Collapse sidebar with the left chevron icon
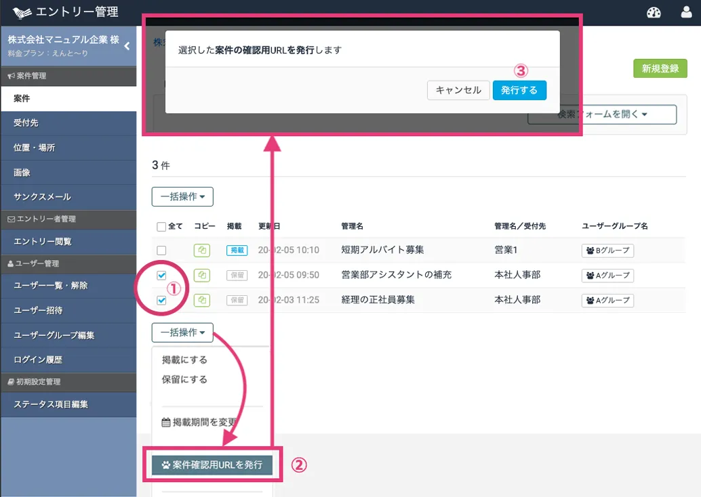This screenshot has width=701, height=497. pyautogui.click(x=127, y=46)
